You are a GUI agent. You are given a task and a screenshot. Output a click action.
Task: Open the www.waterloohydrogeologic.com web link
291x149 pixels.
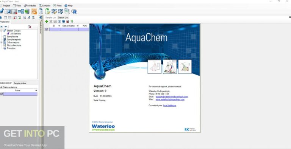(x=170, y=99)
